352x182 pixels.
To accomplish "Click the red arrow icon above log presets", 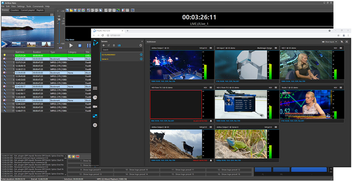I will [77, 156].
